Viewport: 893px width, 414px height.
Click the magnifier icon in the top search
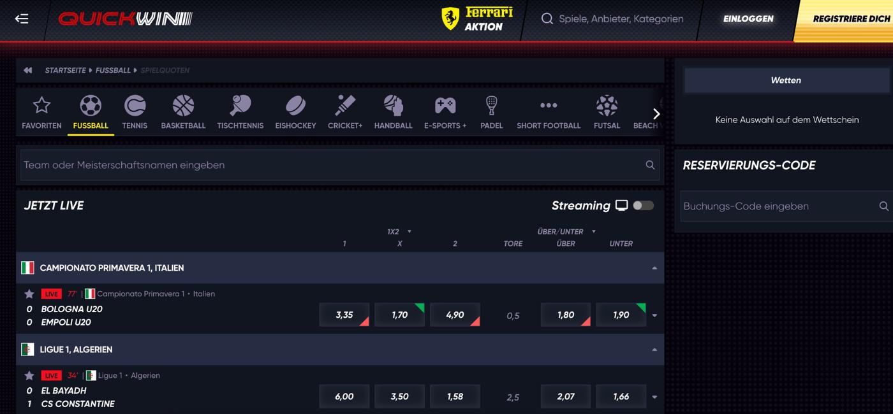547,18
